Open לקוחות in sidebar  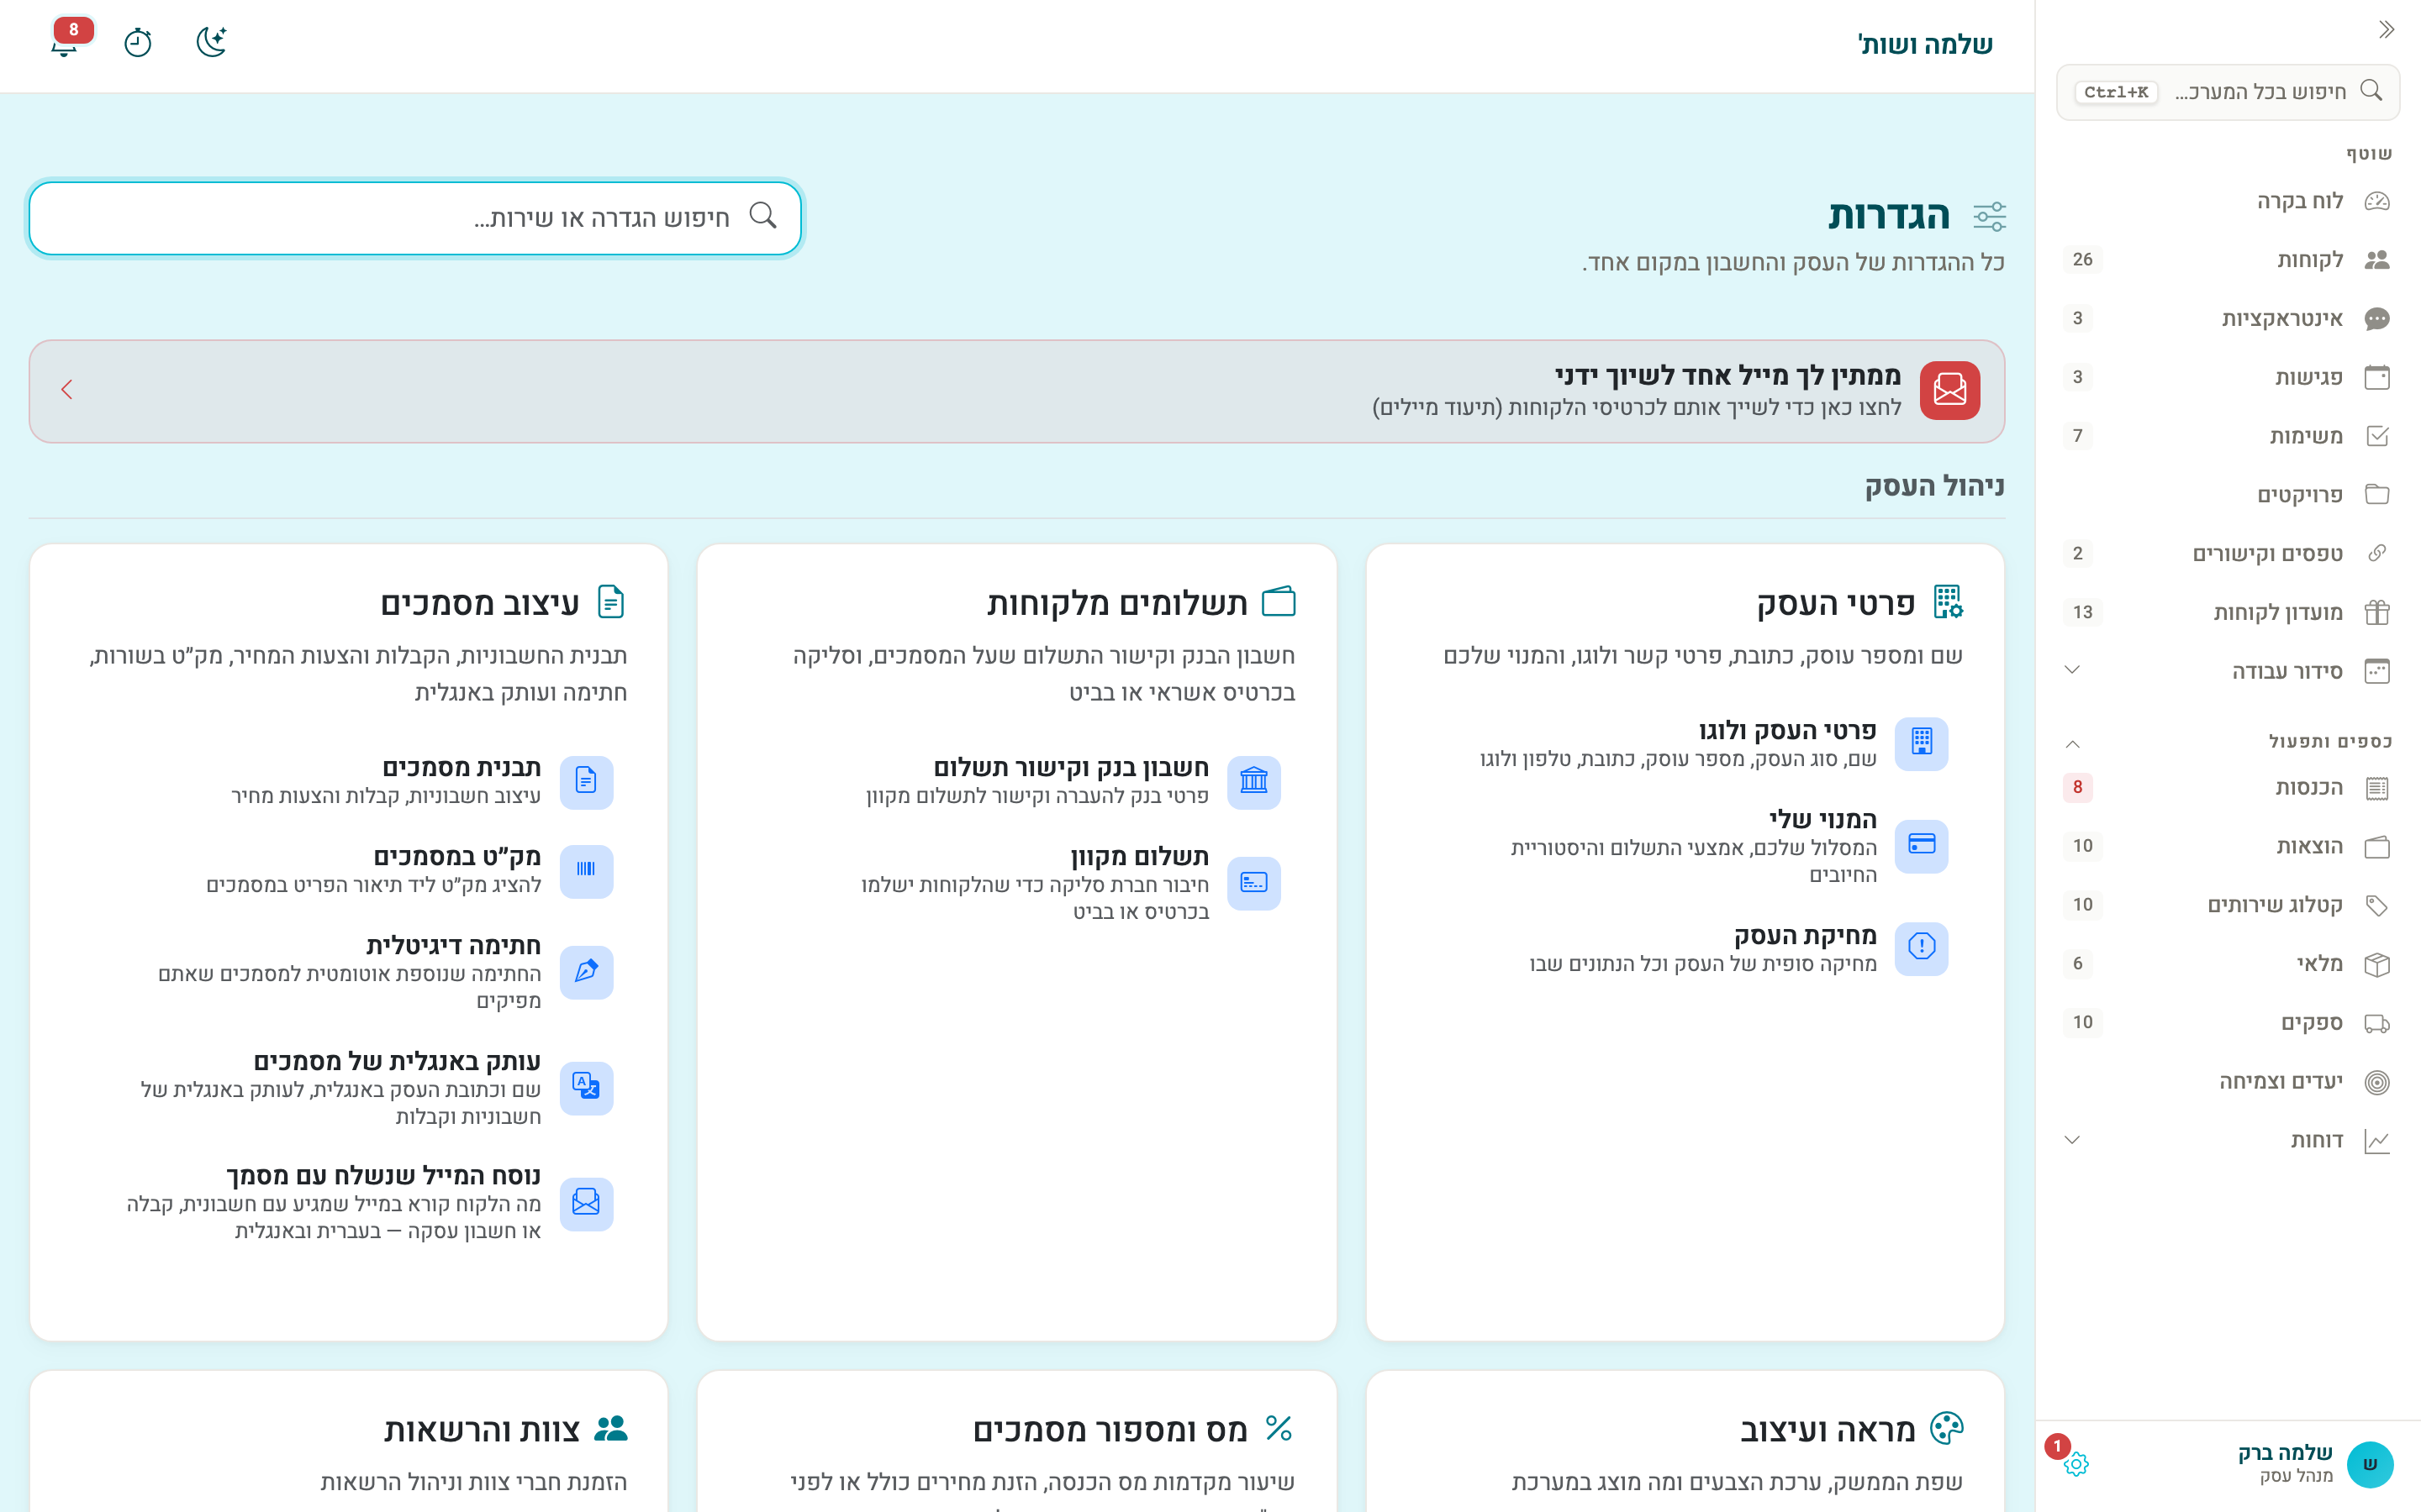2228,260
